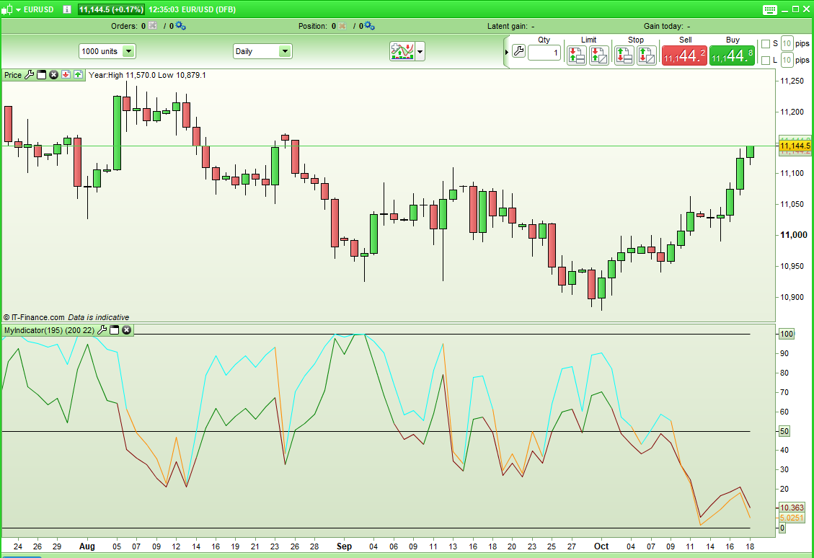The image size is (814, 558).
Task: Click the 100 level label on indicator axis
Action: point(787,334)
